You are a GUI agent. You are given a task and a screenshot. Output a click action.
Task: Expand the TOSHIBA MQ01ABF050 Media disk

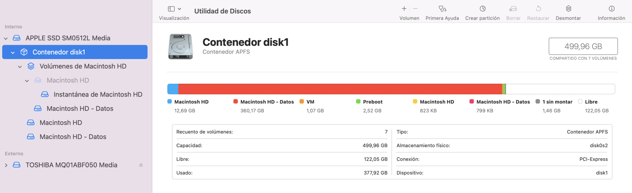[x=6, y=165]
